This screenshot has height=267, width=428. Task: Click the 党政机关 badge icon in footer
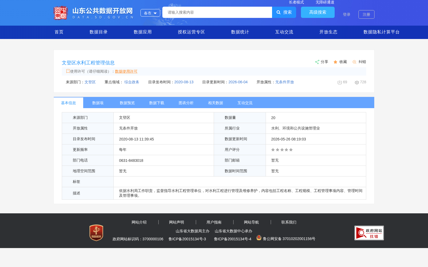point(96,233)
